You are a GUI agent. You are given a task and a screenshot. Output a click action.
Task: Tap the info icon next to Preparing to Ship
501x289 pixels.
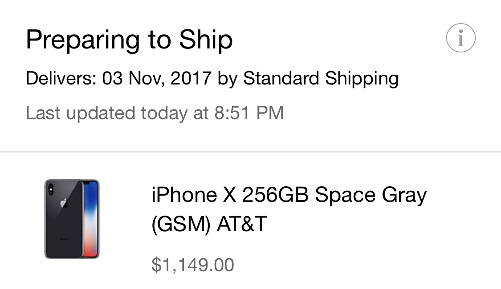tap(460, 38)
